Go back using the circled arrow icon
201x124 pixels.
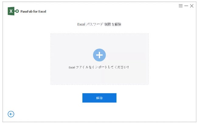(x=11, y=114)
